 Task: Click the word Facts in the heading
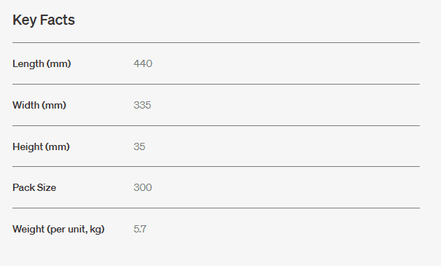coord(58,20)
